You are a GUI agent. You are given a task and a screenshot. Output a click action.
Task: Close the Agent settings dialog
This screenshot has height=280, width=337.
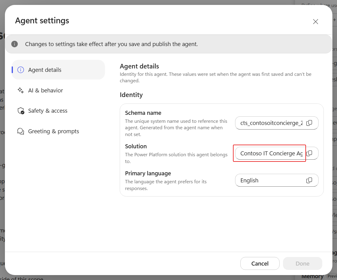pos(315,21)
